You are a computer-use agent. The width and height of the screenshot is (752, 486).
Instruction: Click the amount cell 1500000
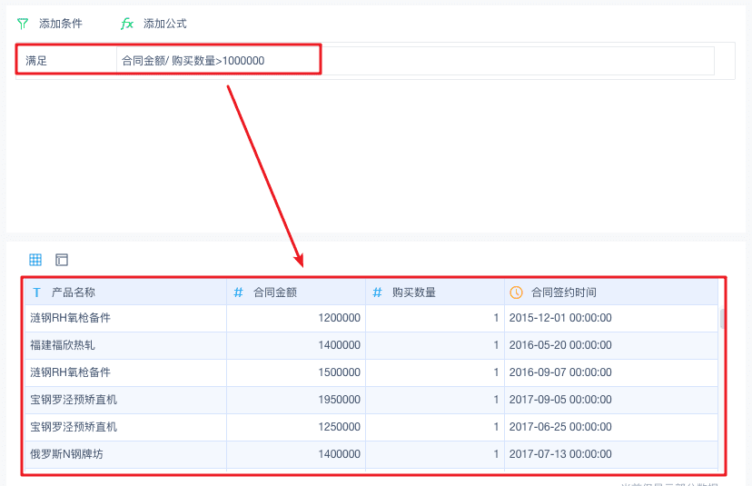296,372
